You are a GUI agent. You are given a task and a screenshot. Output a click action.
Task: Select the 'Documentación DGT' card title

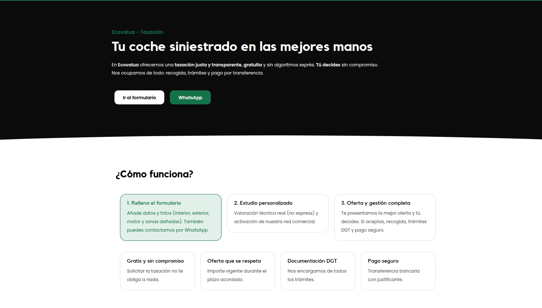[x=312, y=261]
